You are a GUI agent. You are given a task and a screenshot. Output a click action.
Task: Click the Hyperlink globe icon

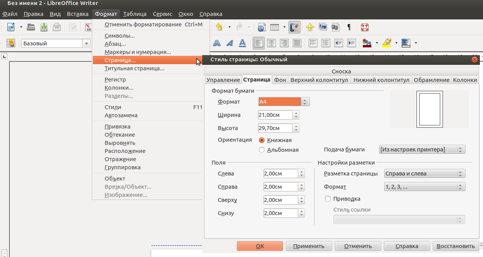pos(261,27)
